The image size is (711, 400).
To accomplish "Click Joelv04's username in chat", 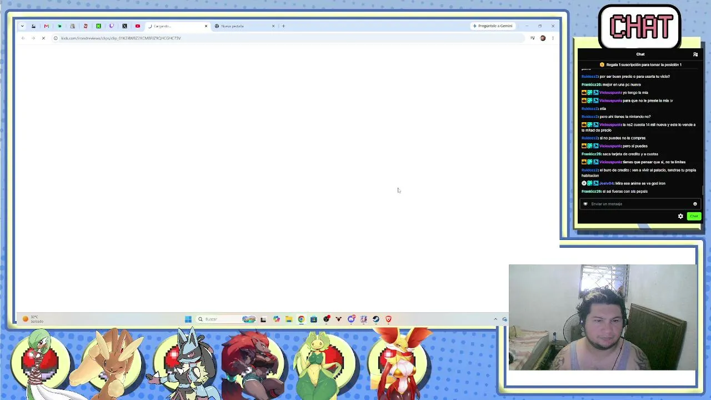I will pyautogui.click(x=607, y=183).
